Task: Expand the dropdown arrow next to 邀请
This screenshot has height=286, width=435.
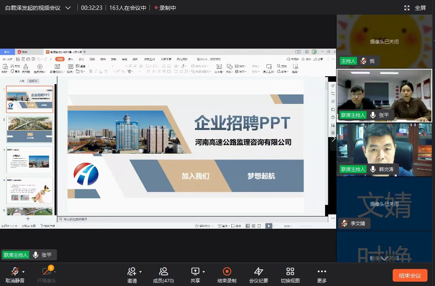Action: (x=140, y=272)
